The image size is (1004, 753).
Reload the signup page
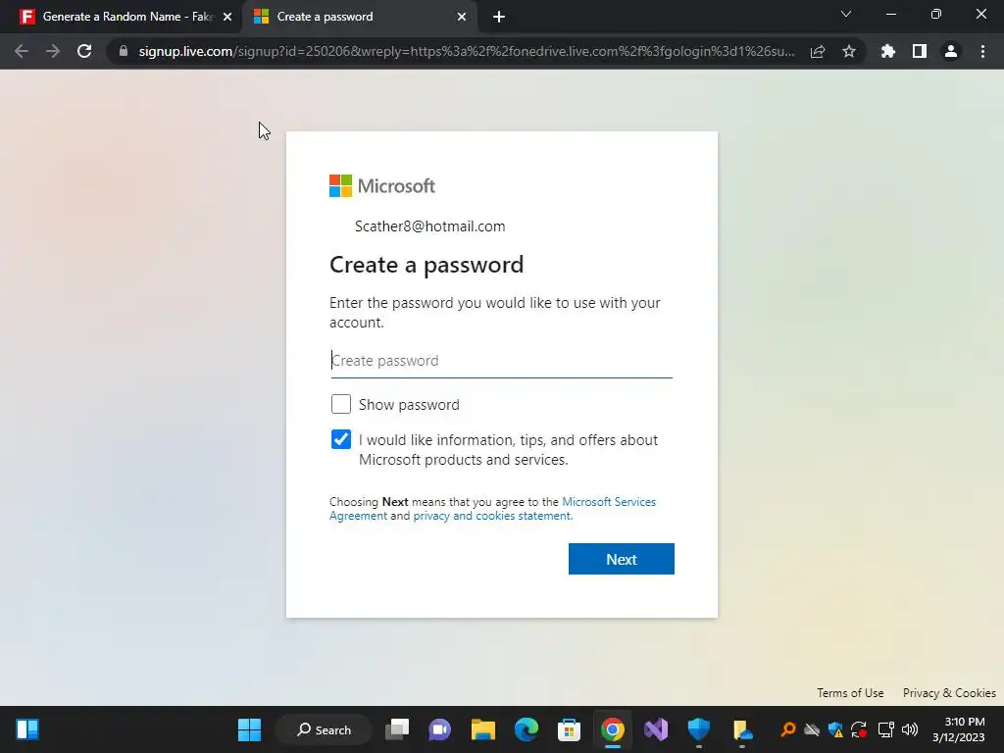(84, 51)
